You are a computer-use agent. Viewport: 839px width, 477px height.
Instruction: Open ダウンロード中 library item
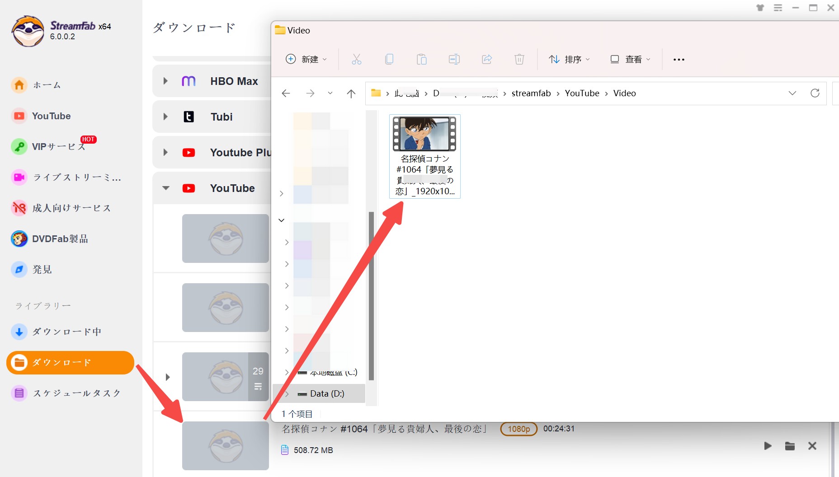coord(57,332)
